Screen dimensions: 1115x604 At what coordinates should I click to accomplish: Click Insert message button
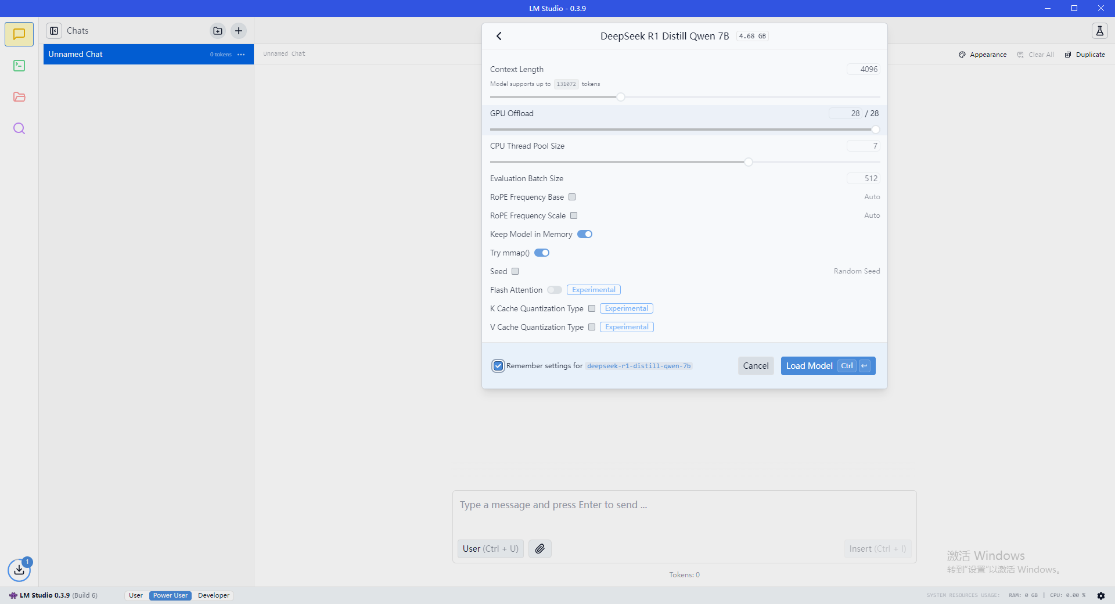877,549
